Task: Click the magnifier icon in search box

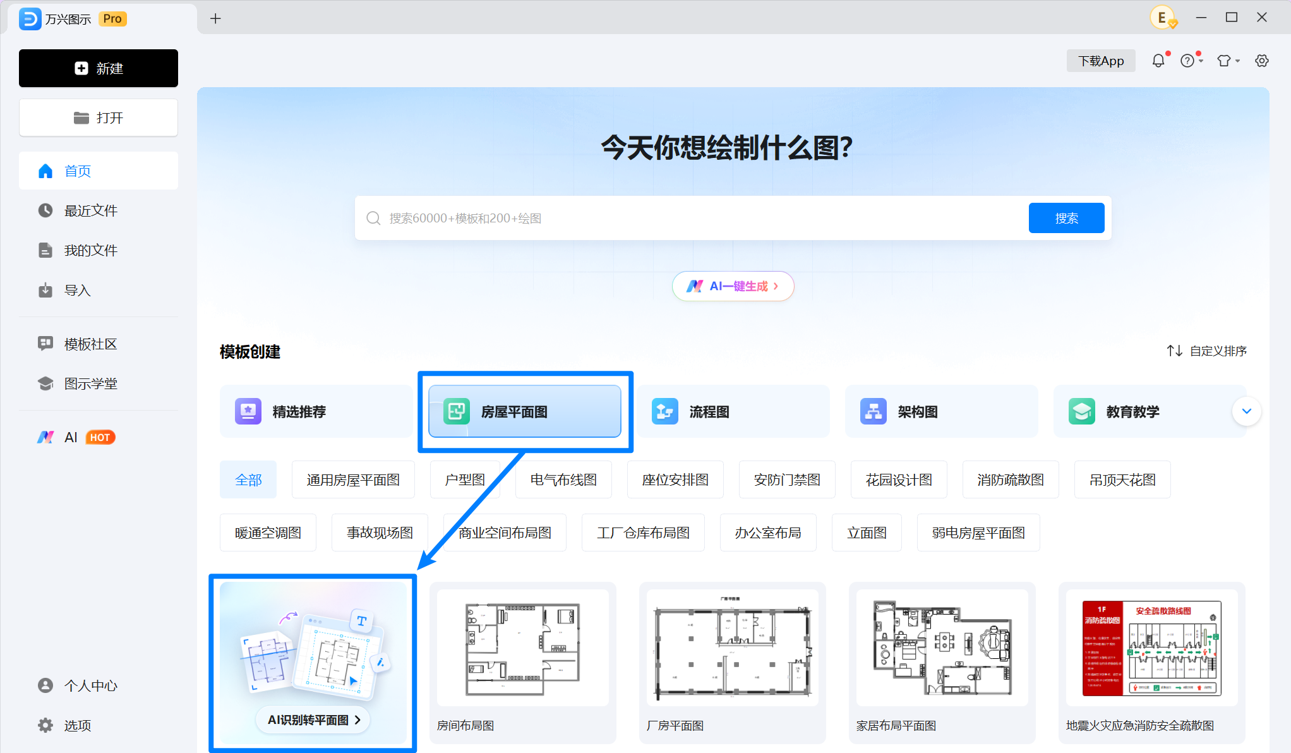Action: (x=373, y=218)
